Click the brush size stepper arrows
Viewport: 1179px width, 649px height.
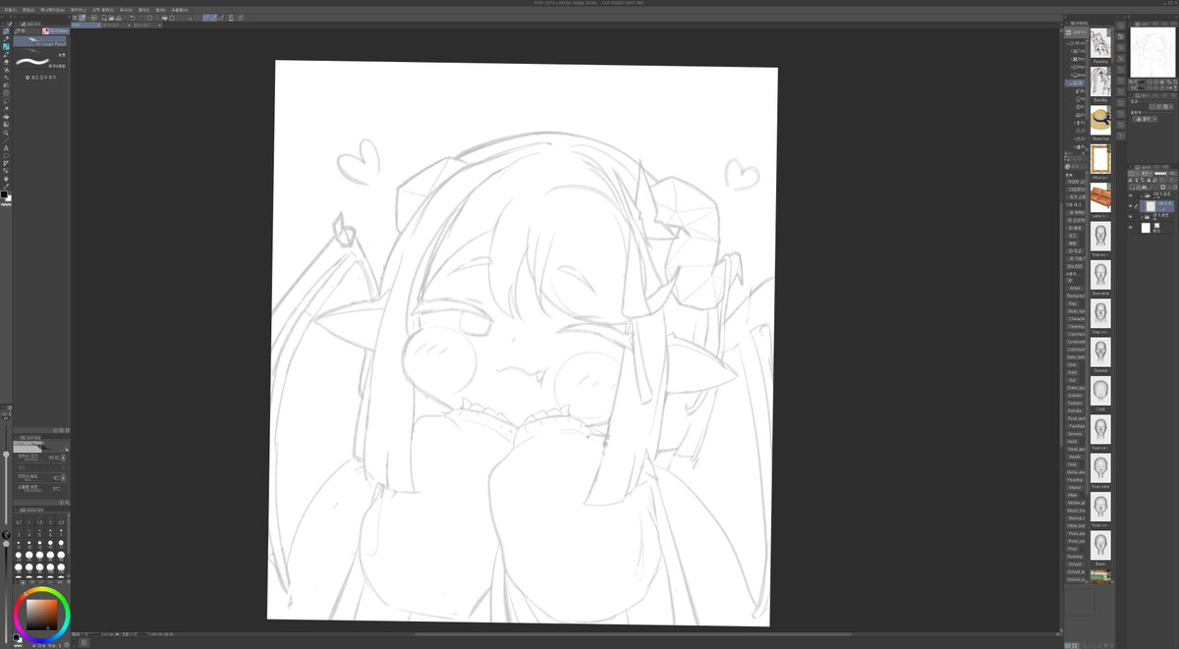pyautogui.click(x=64, y=457)
